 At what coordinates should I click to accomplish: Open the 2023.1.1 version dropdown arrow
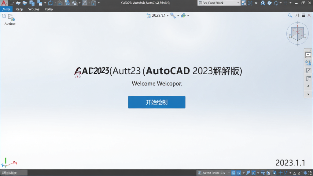pos(168,16)
